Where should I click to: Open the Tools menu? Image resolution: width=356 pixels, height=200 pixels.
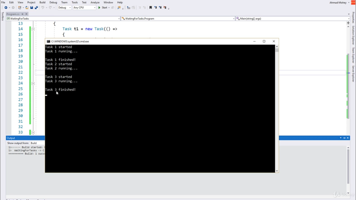click(75, 2)
